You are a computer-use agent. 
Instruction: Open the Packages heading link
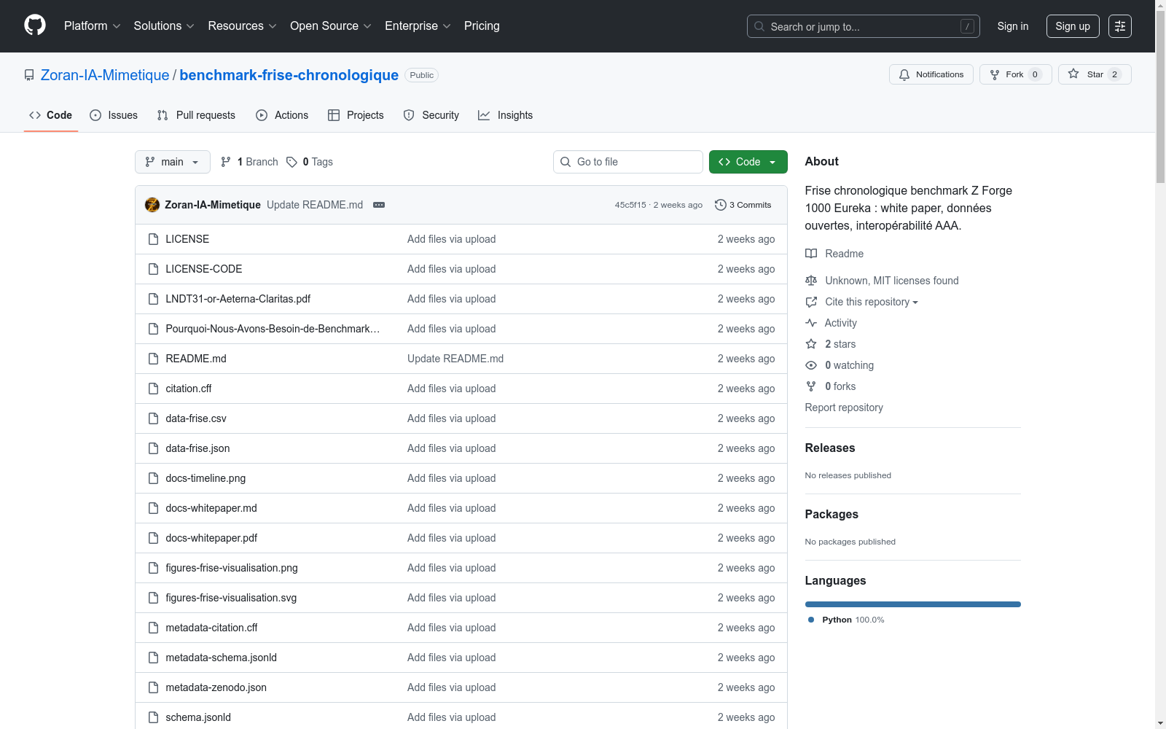pyautogui.click(x=832, y=514)
